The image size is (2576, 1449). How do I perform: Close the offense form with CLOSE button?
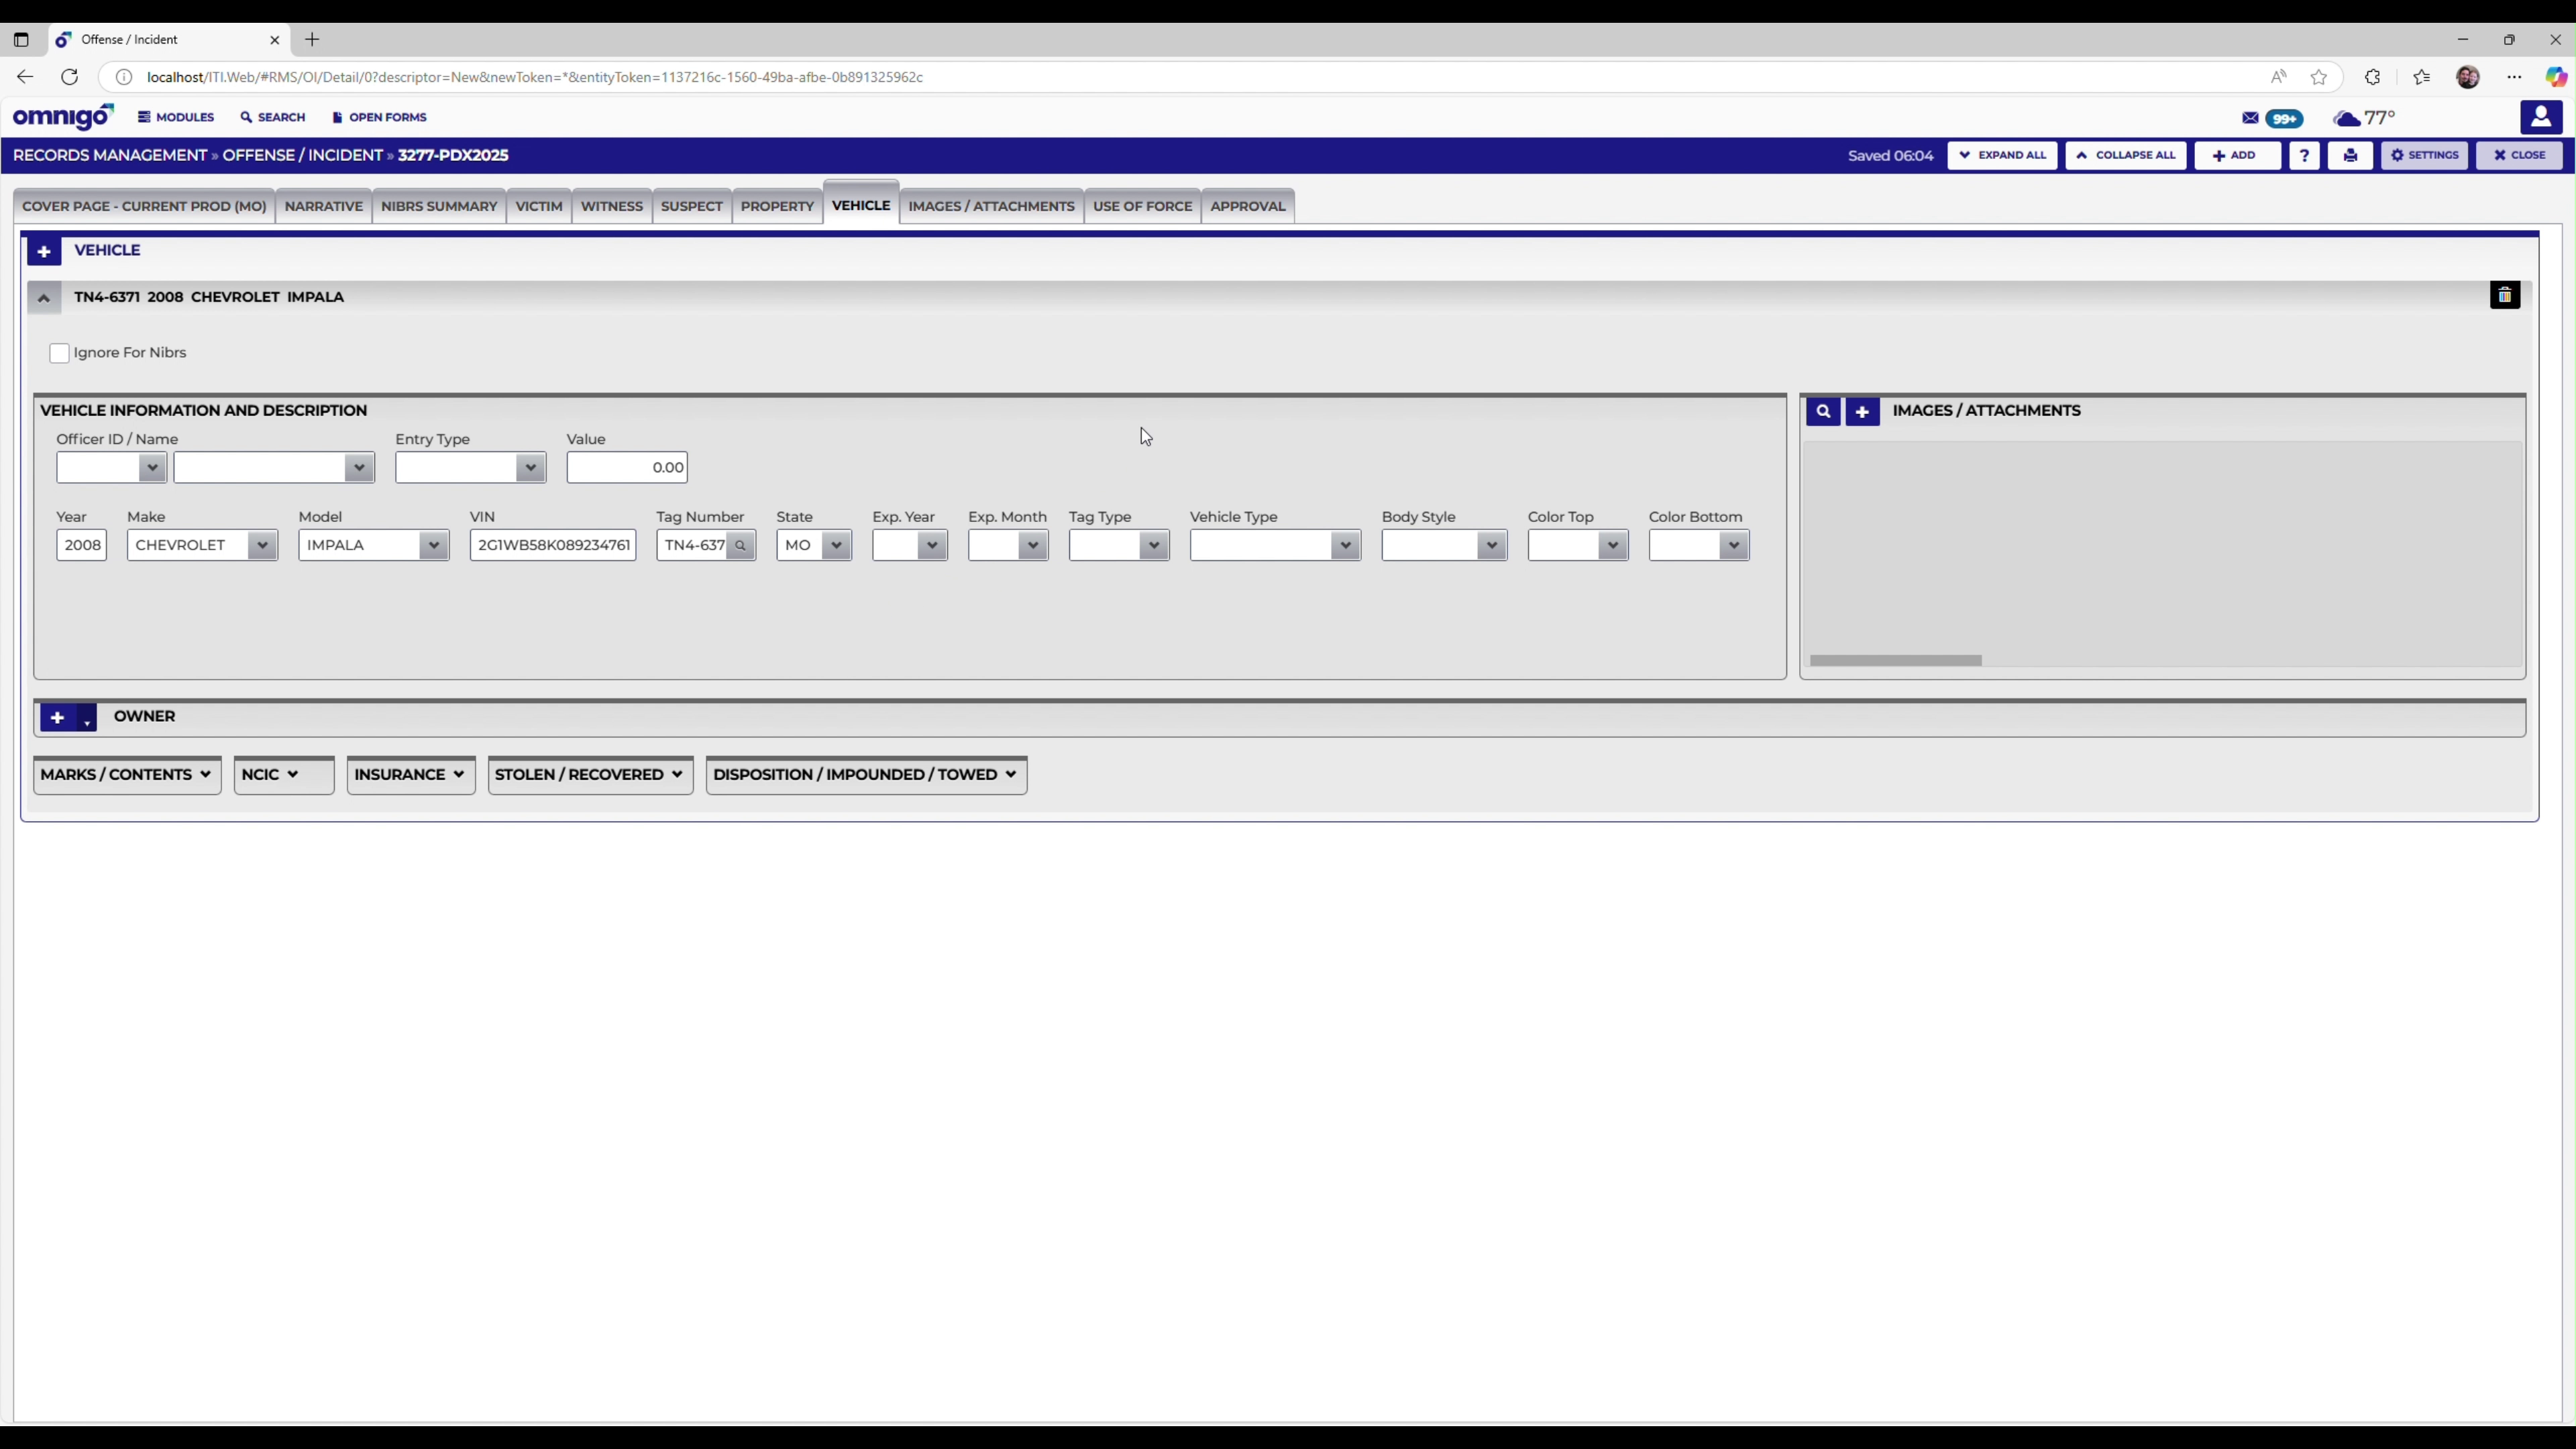(2519, 155)
